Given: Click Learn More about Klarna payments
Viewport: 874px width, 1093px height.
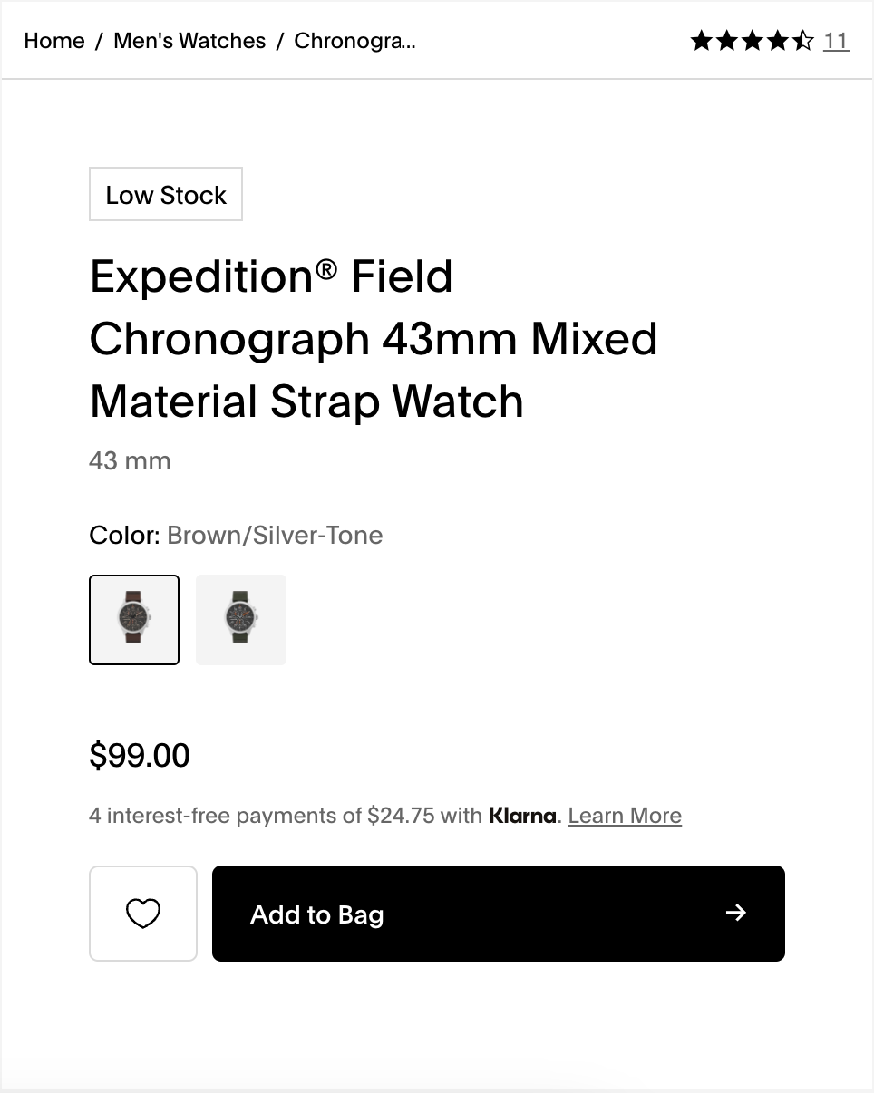Looking at the screenshot, I should pos(625,816).
